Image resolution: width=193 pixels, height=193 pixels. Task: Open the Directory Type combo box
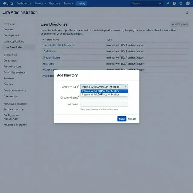[x=104, y=87]
